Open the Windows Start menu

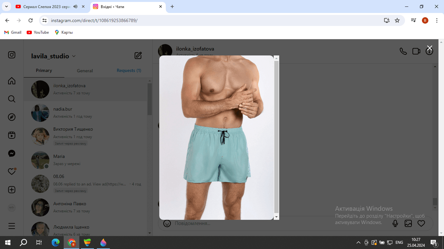pyautogui.click(x=8, y=243)
